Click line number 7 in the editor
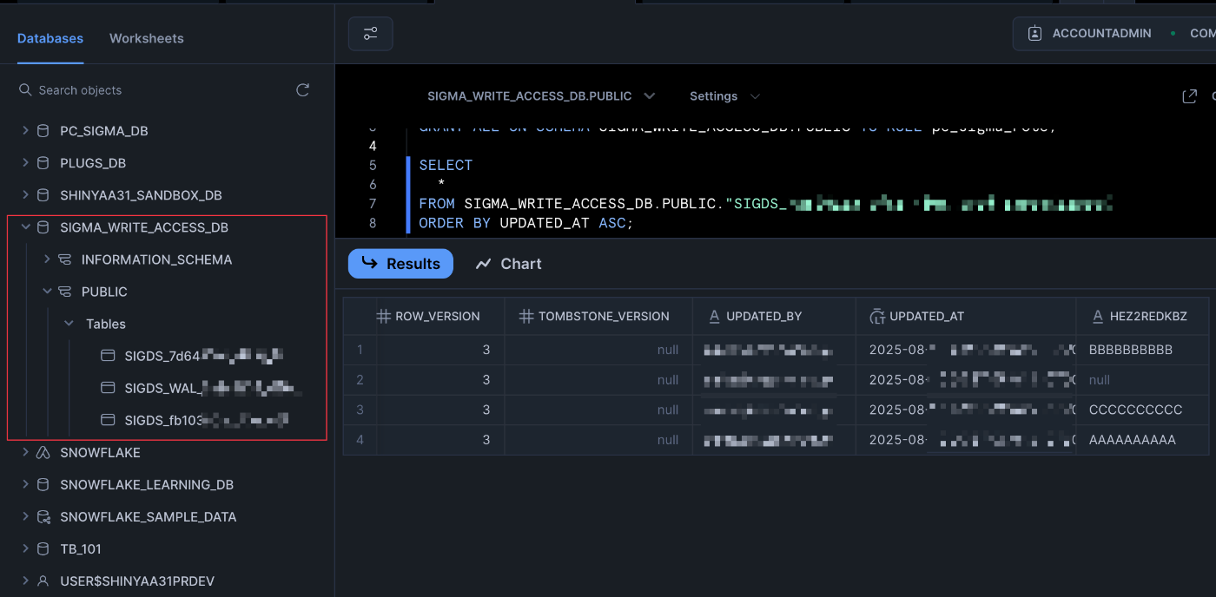 click(373, 204)
